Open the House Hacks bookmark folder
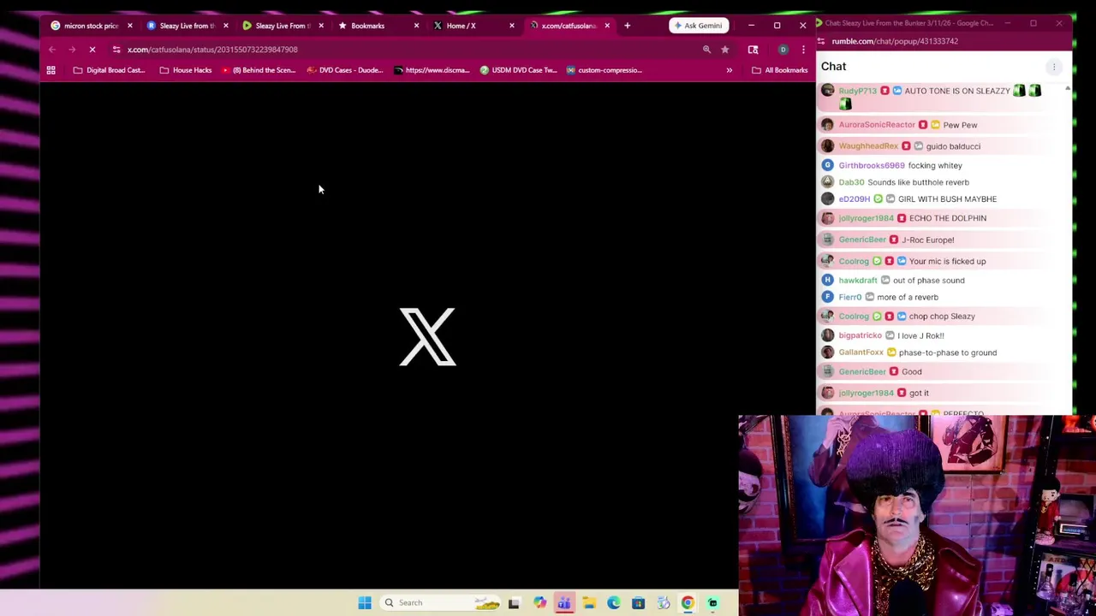The width and height of the screenshot is (1096, 616). 186,70
